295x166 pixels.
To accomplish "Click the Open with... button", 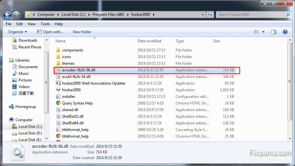I will pyautogui.click(x=50, y=32).
